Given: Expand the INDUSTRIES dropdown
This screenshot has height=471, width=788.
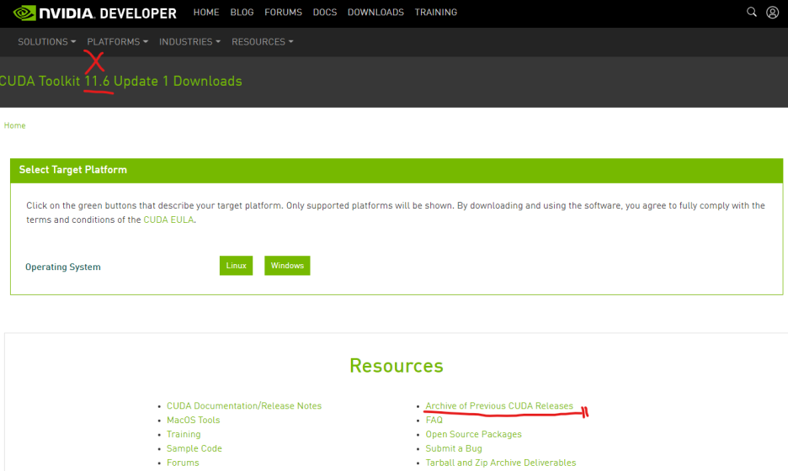Looking at the screenshot, I should pyautogui.click(x=189, y=42).
